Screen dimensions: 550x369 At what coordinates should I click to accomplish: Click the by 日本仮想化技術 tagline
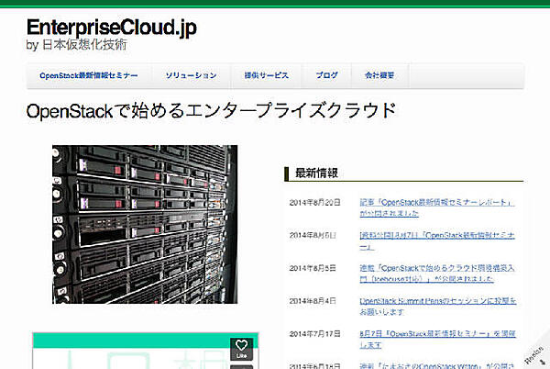(x=77, y=44)
